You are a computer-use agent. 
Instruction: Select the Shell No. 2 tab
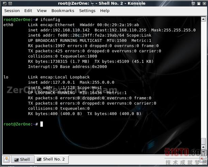click(x=51, y=159)
